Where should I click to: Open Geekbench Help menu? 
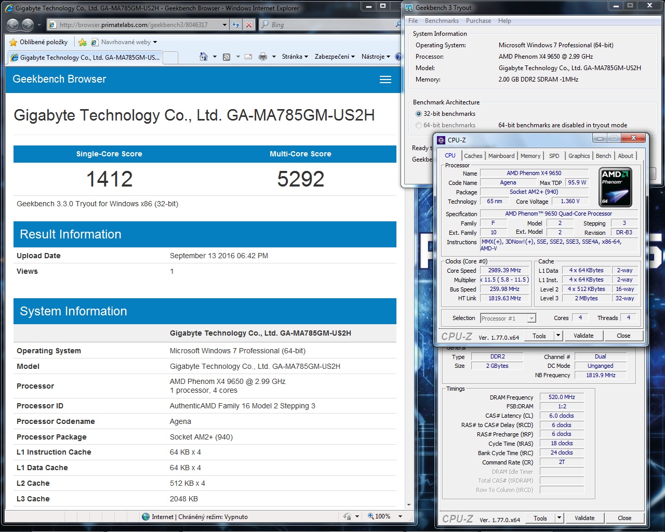pos(504,21)
